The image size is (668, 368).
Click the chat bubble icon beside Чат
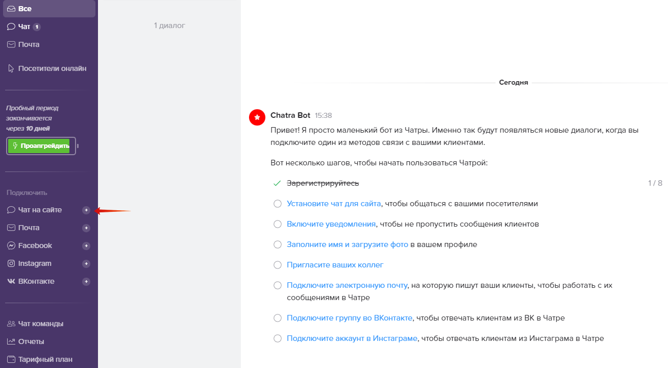point(11,27)
